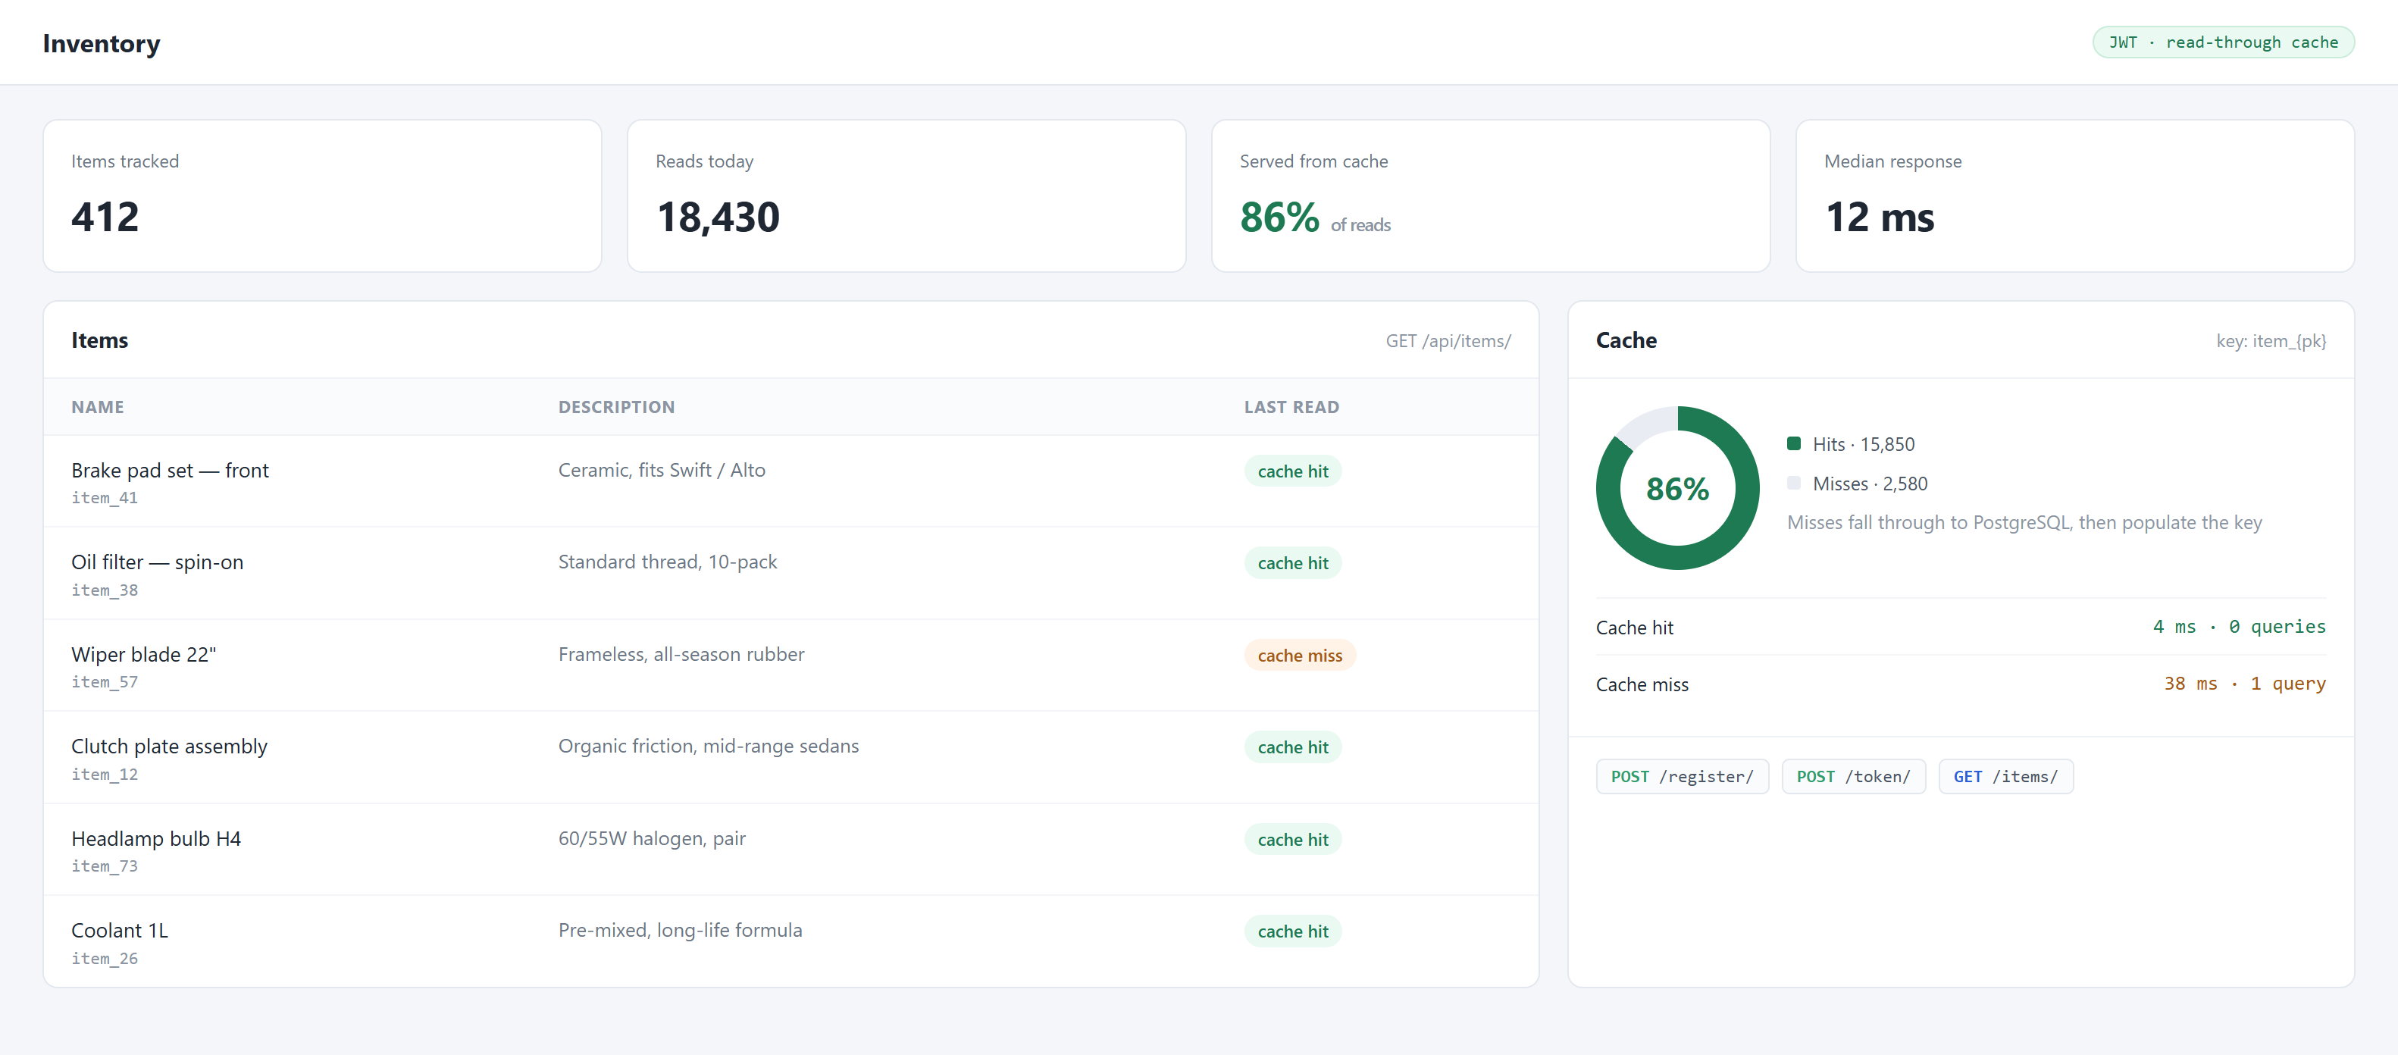Screen dimensions: 2398x1055
Task: Click the item_57 identifier
Action: (105, 683)
